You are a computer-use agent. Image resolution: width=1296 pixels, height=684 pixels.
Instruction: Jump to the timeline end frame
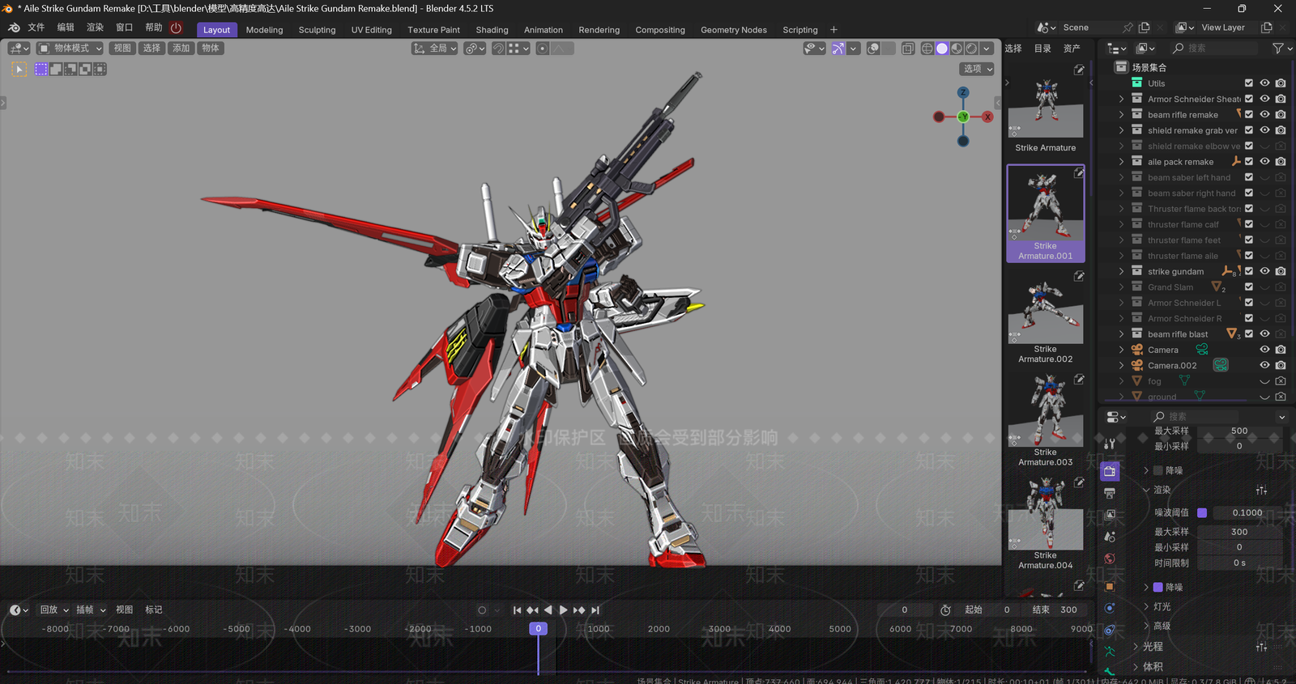595,610
